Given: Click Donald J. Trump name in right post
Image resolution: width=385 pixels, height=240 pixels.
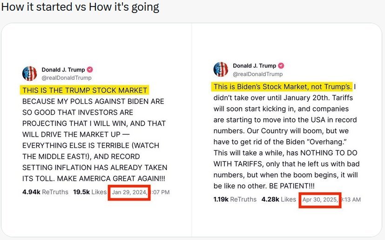Looking at the screenshot, I should point(255,65).
